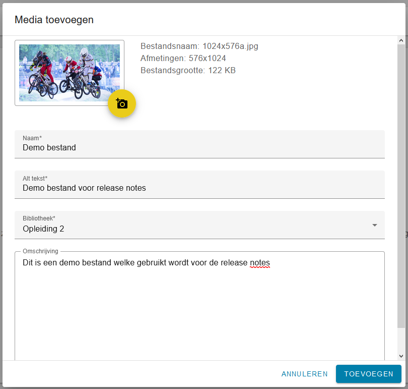The width and height of the screenshot is (408, 389).
Task: Confirm with the Toevoegen button
Action: tap(368, 374)
